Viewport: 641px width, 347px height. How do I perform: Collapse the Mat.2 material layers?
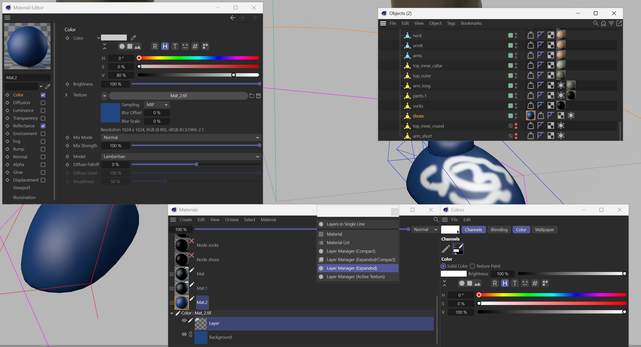pyautogui.click(x=172, y=303)
